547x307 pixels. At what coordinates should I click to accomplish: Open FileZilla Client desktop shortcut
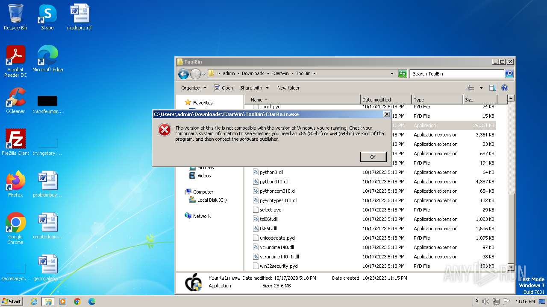pyautogui.click(x=15, y=142)
